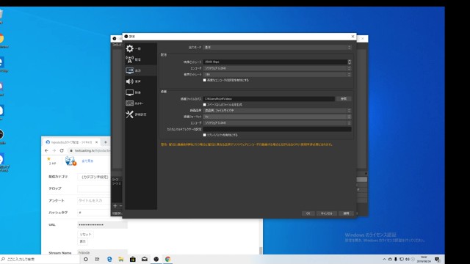Reload the Twitcasting page

click(x=62, y=150)
